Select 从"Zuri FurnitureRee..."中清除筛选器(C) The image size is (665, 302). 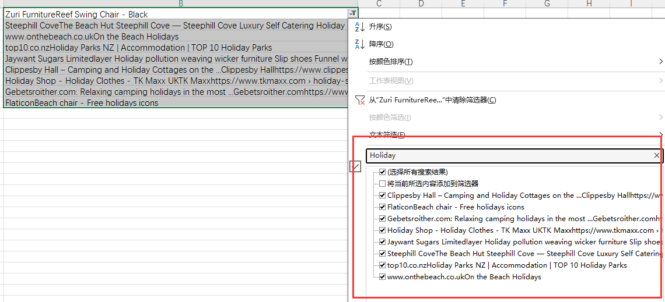[x=433, y=100]
